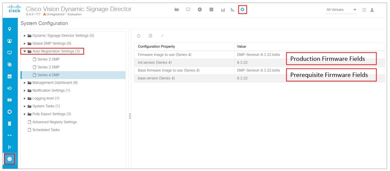Viewport: 390px width, 171px height.
Task: Select the 'Base firmware image to use (Series 4)' row
Action: [259, 71]
